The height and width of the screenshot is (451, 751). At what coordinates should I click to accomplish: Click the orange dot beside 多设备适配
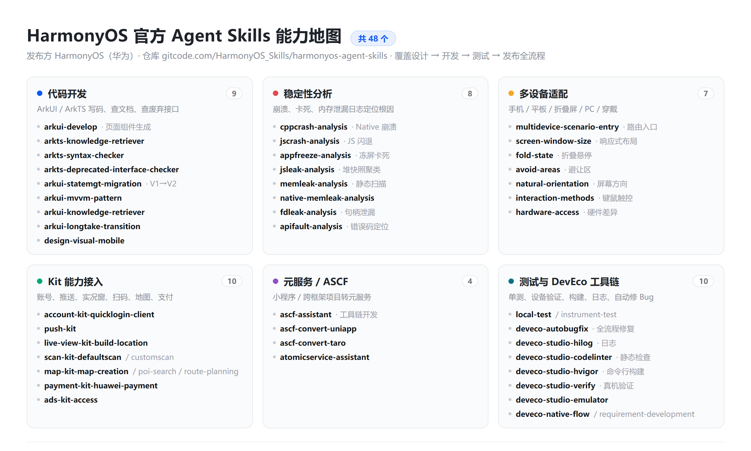[x=511, y=93]
